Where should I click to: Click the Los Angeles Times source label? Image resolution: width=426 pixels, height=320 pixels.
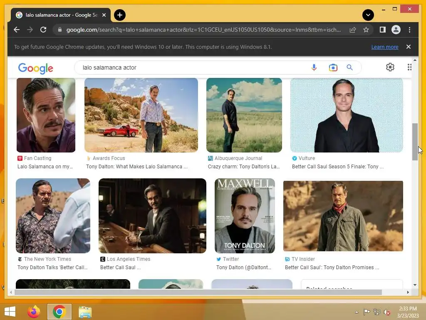click(129, 259)
